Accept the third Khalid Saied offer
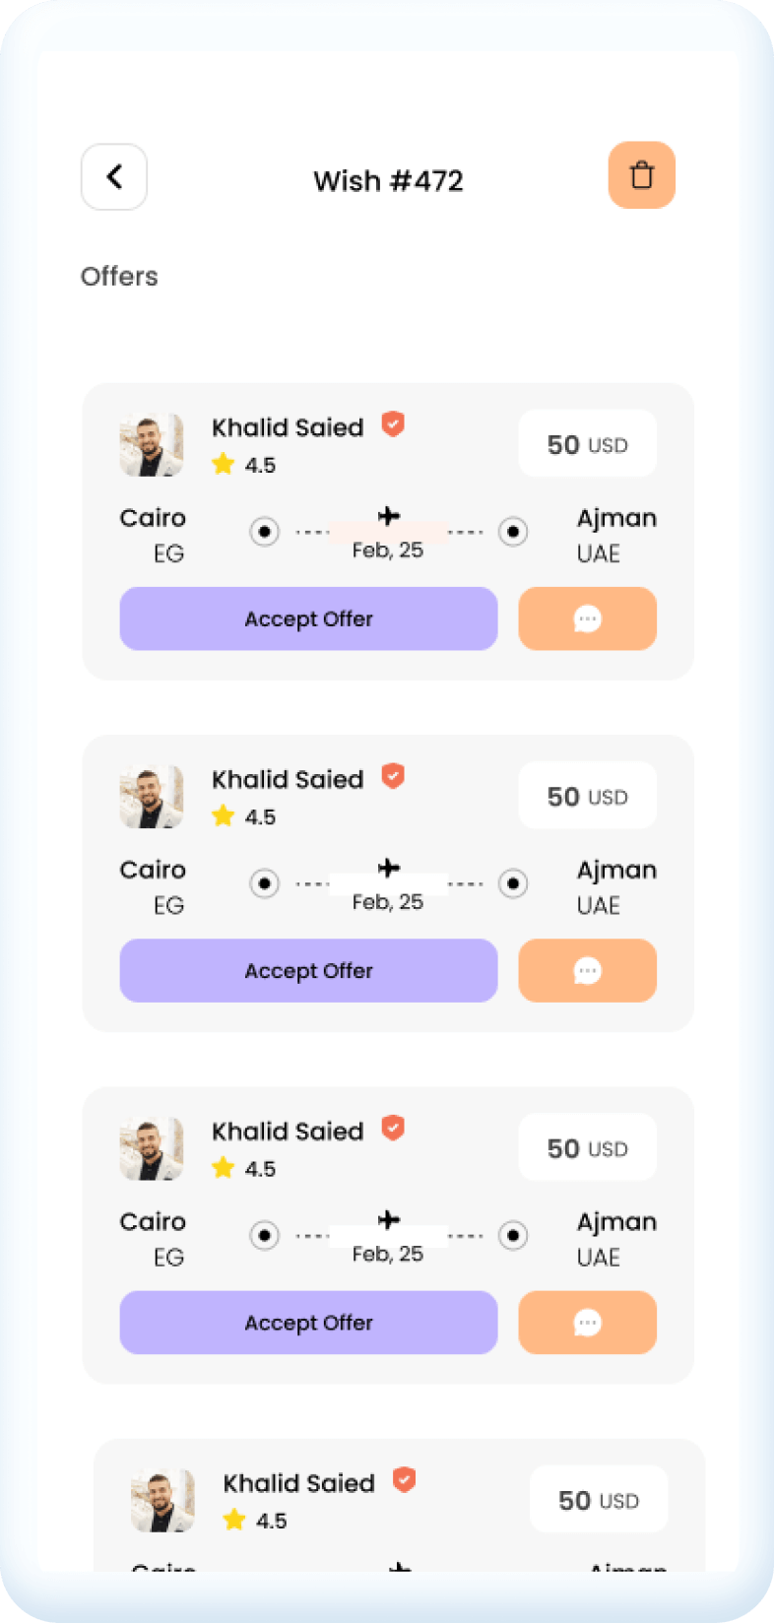Image resolution: width=774 pixels, height=1623 pixels. click(x=308, y=1323)
